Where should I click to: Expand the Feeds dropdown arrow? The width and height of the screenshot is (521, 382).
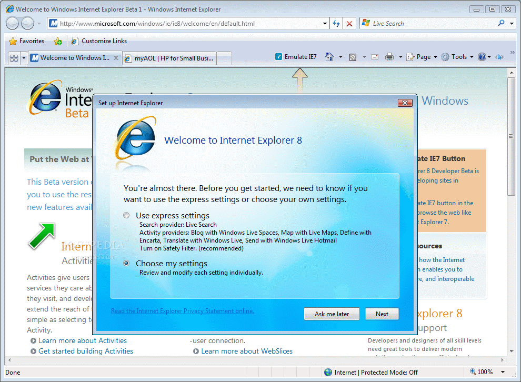(x=364, y=57)
